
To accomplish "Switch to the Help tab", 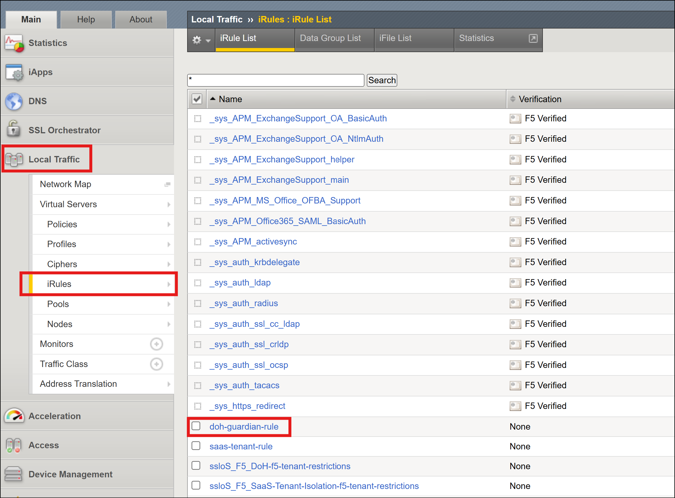I will (x=86, y=20).
